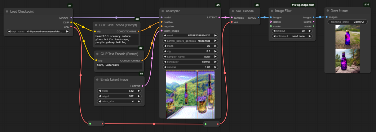Click the midpoint dot on the purple MODEL link
Screen dimensions: 376x132
click(116, 18)
